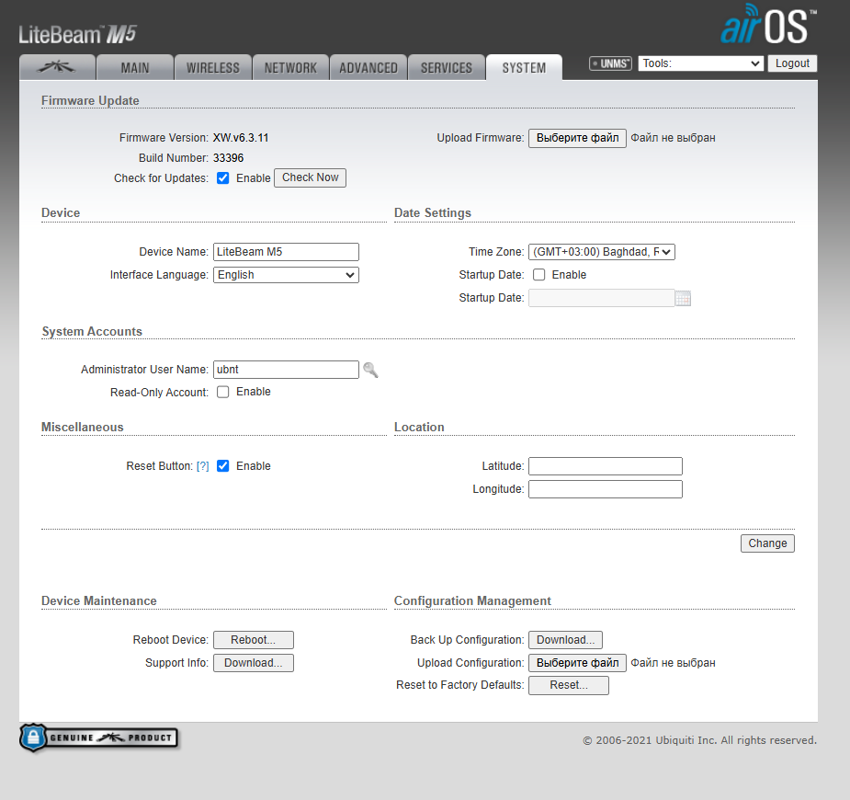Click the Reboot... button

pos(253,640)
